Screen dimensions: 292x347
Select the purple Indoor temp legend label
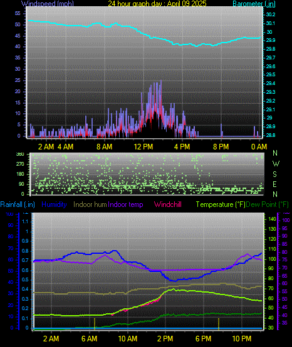(125, 204)
